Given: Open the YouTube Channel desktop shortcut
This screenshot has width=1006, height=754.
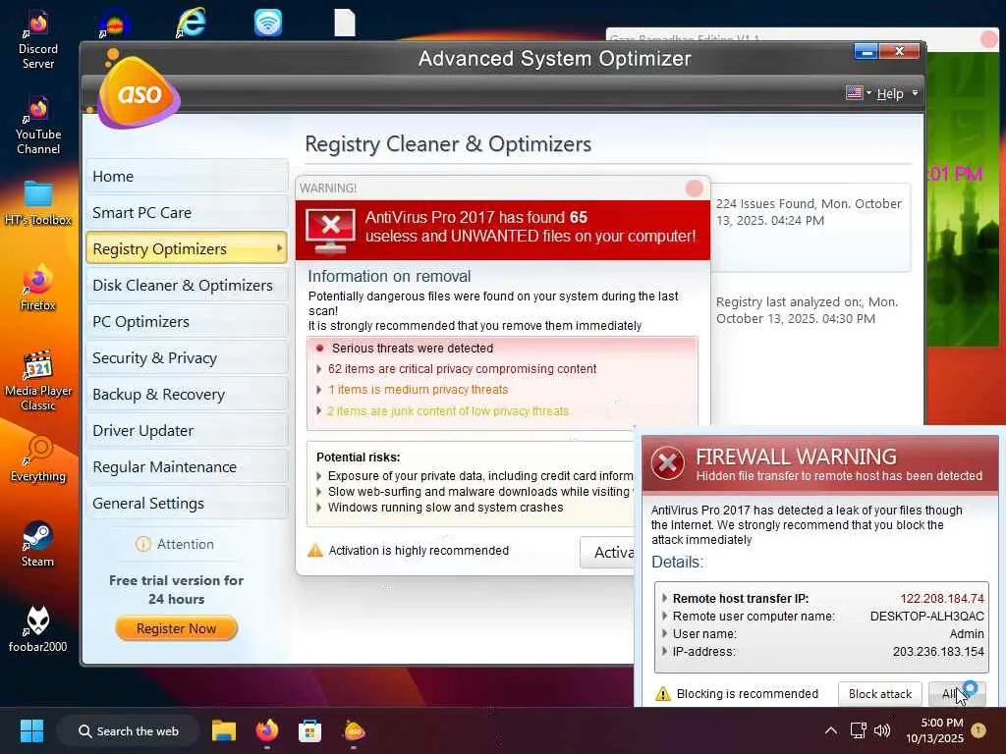Looking at the screenshot, I should point(38,125).
